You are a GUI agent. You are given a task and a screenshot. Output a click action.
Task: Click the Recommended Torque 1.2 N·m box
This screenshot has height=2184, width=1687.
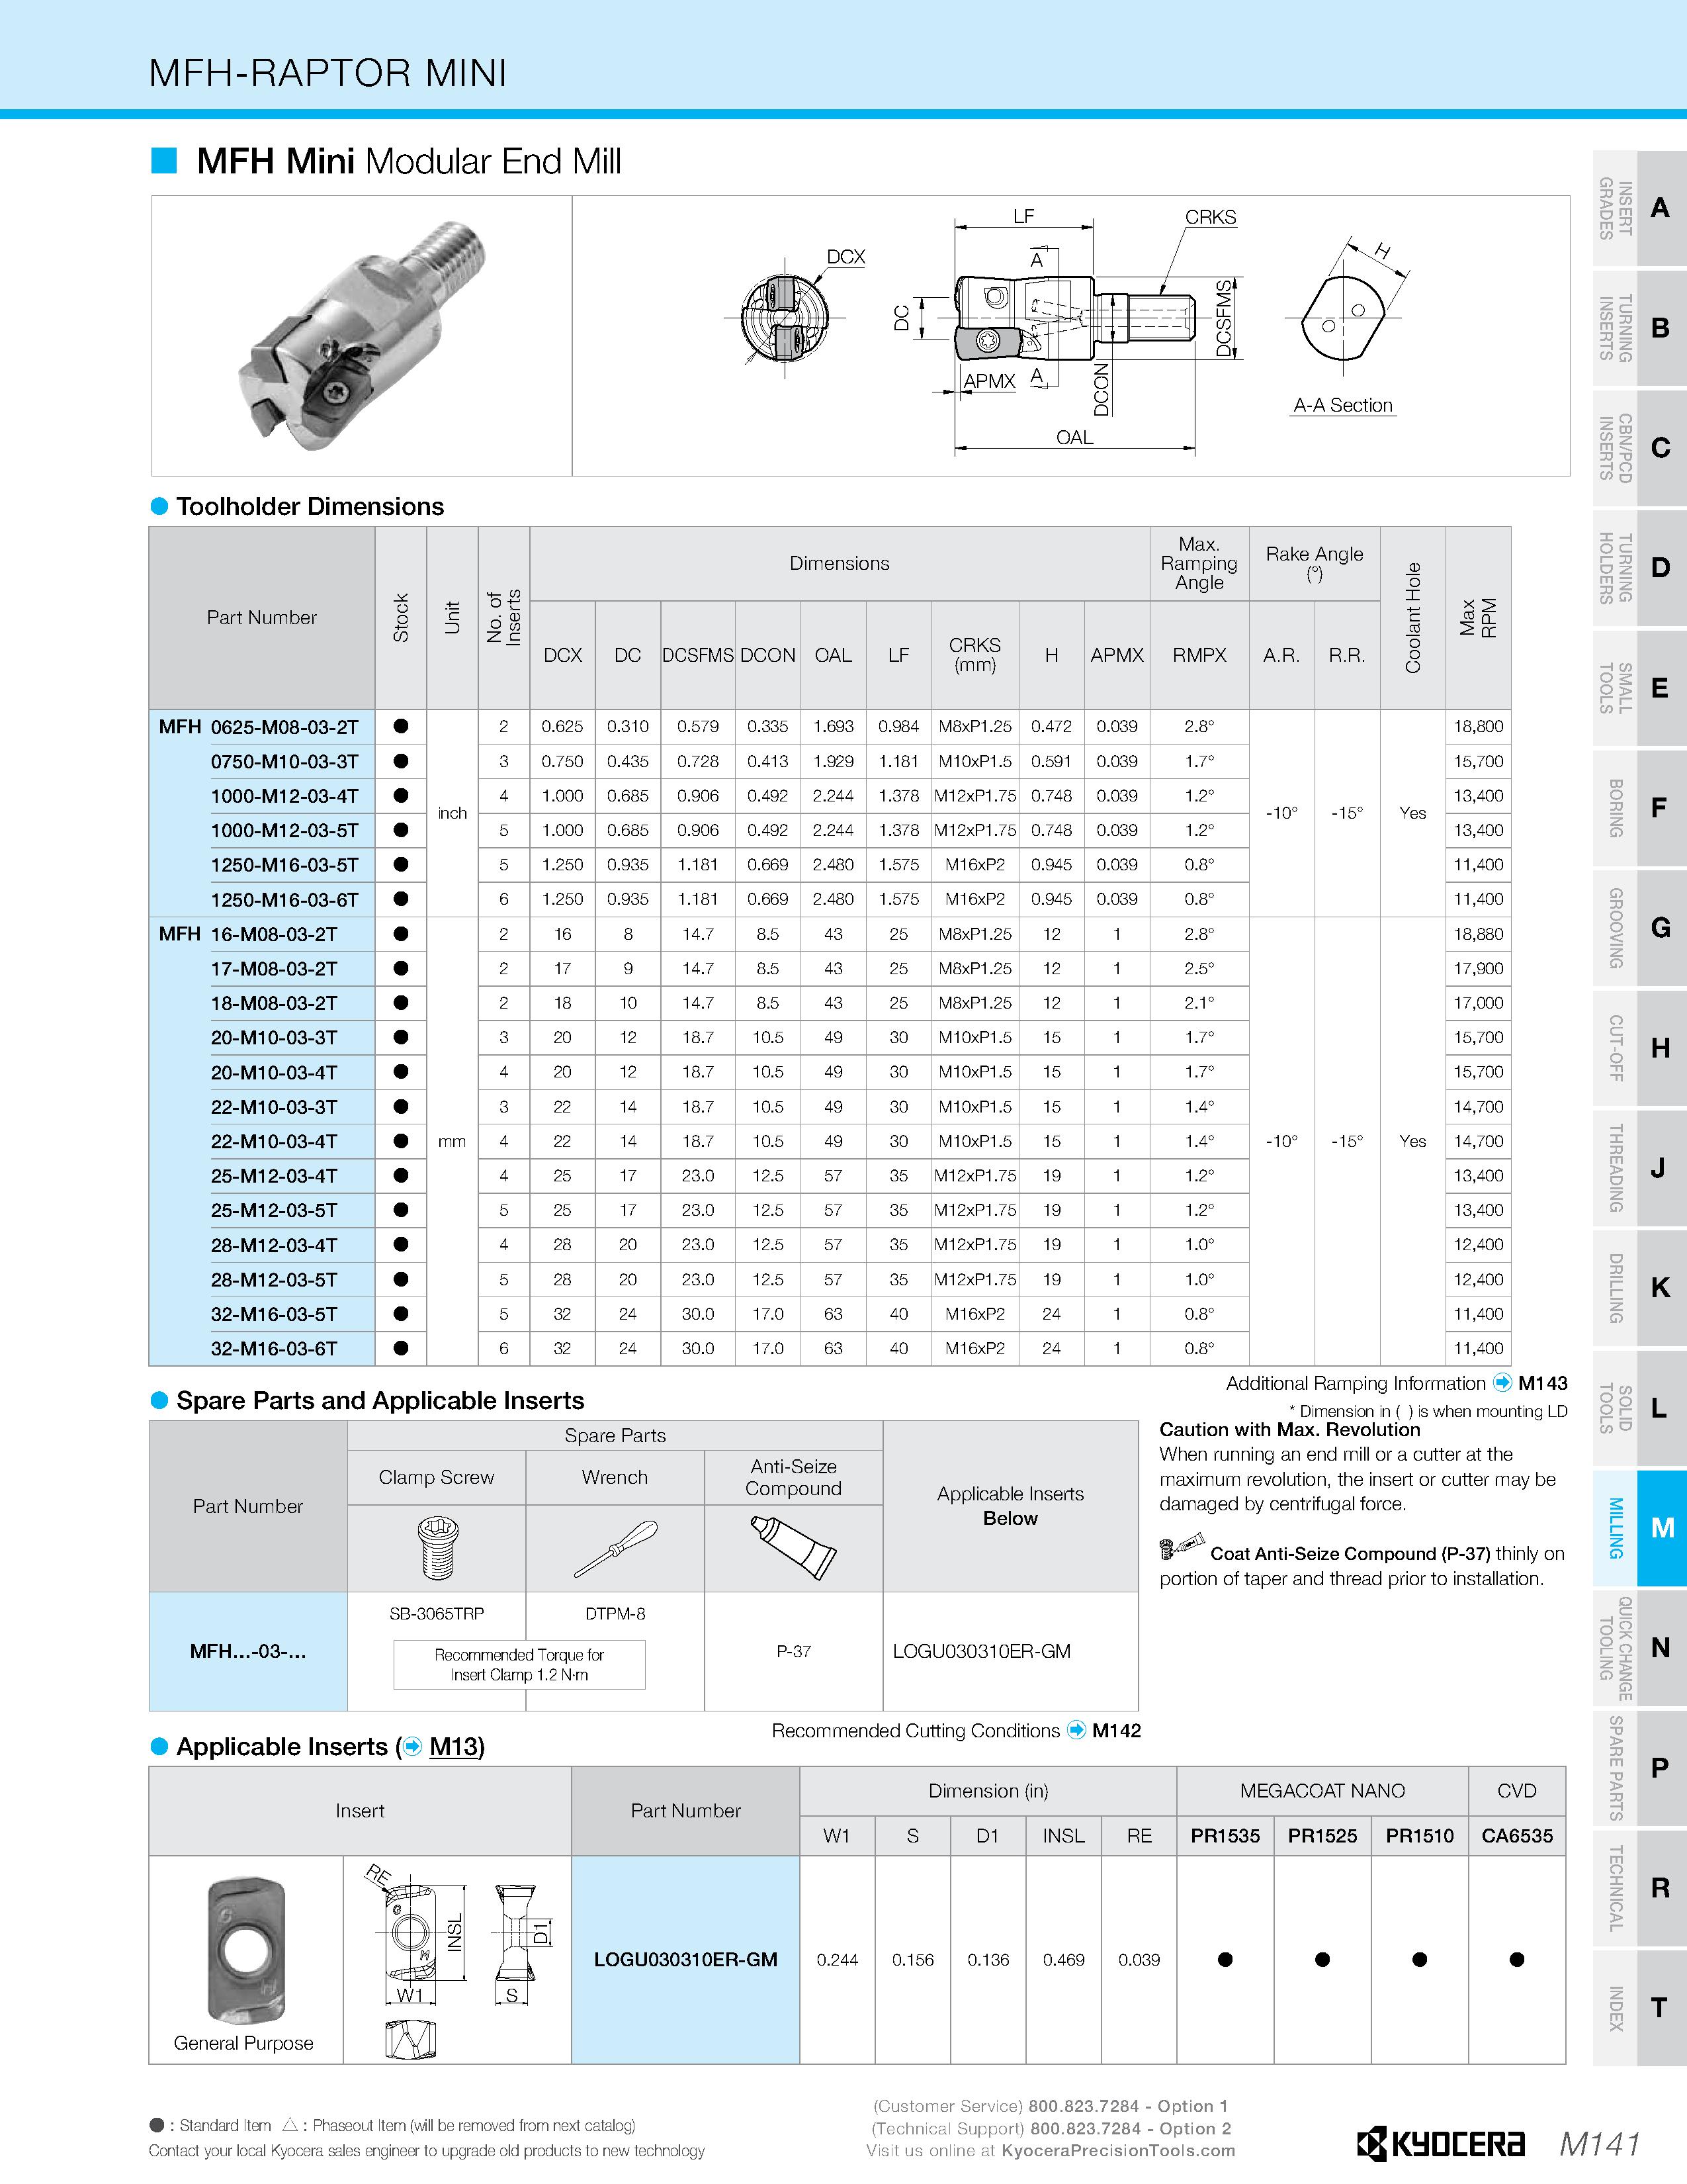coord(520,1665)
